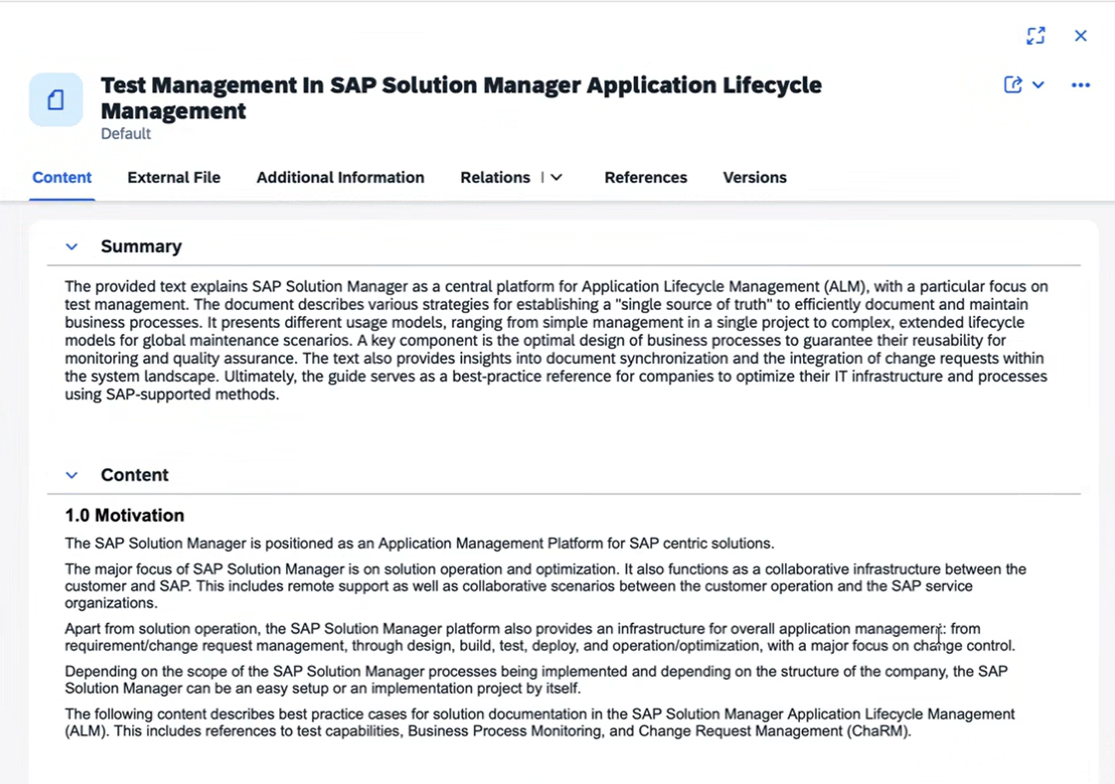
Task: Close the document panel with X
Action: point(1080,36)
